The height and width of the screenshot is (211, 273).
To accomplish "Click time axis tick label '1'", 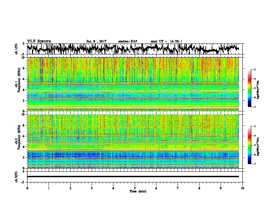I will point(49,188).
